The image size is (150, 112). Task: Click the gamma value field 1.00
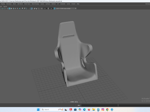pyautogui.click(x=51, y=8)
